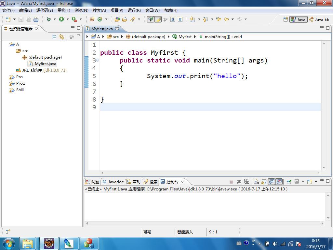Screen dimensions: 333x250
Task: Open the External Tools dropdown arrow
Action: [x=81, y=19]
